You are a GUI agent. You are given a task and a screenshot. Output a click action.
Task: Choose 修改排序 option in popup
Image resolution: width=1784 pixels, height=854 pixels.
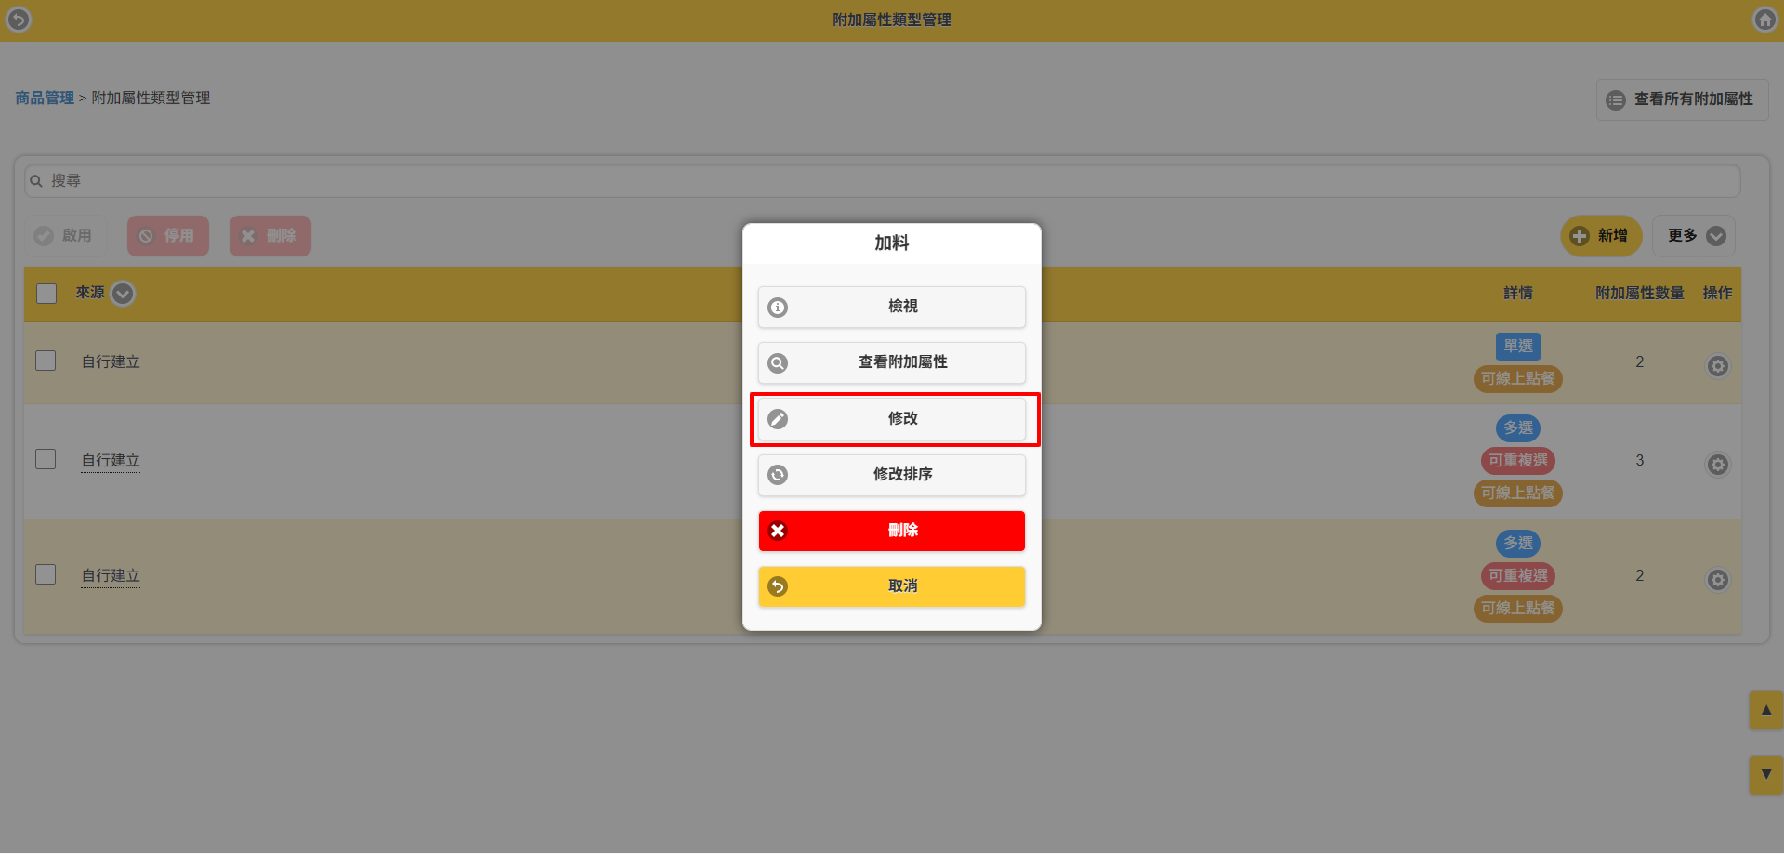click(x=892, y=475)
